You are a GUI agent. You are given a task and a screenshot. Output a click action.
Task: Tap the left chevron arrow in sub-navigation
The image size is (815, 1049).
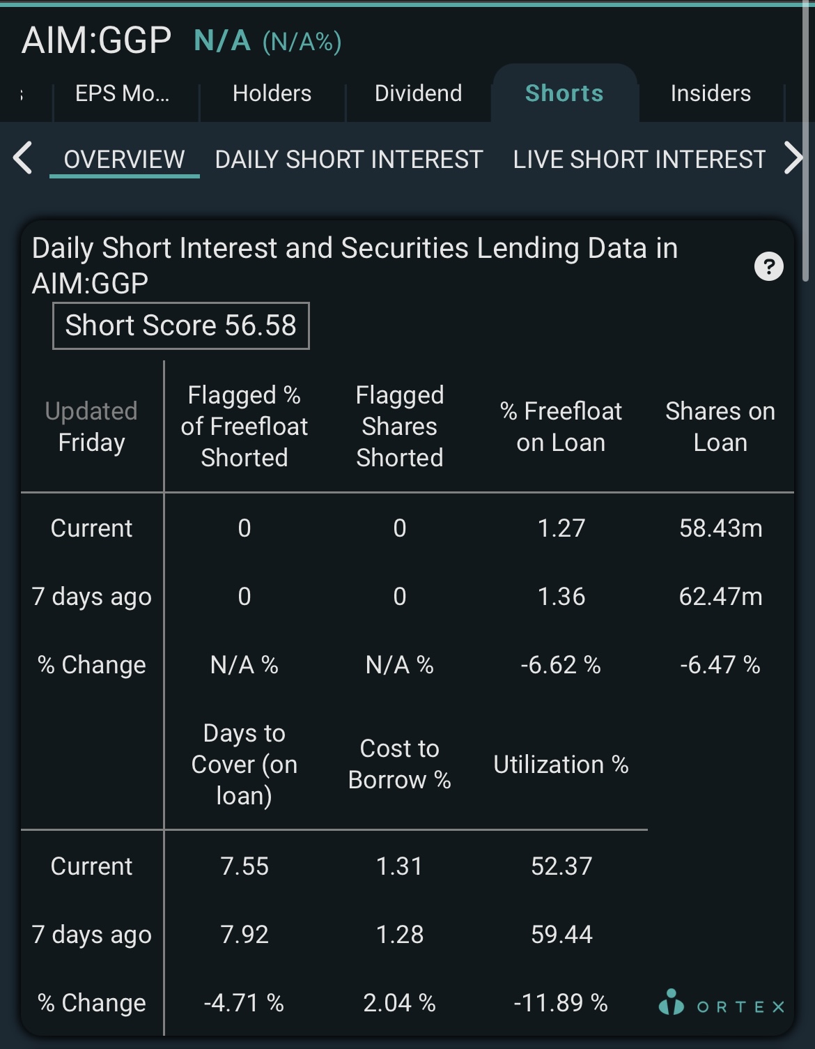(x=22, y=158)
